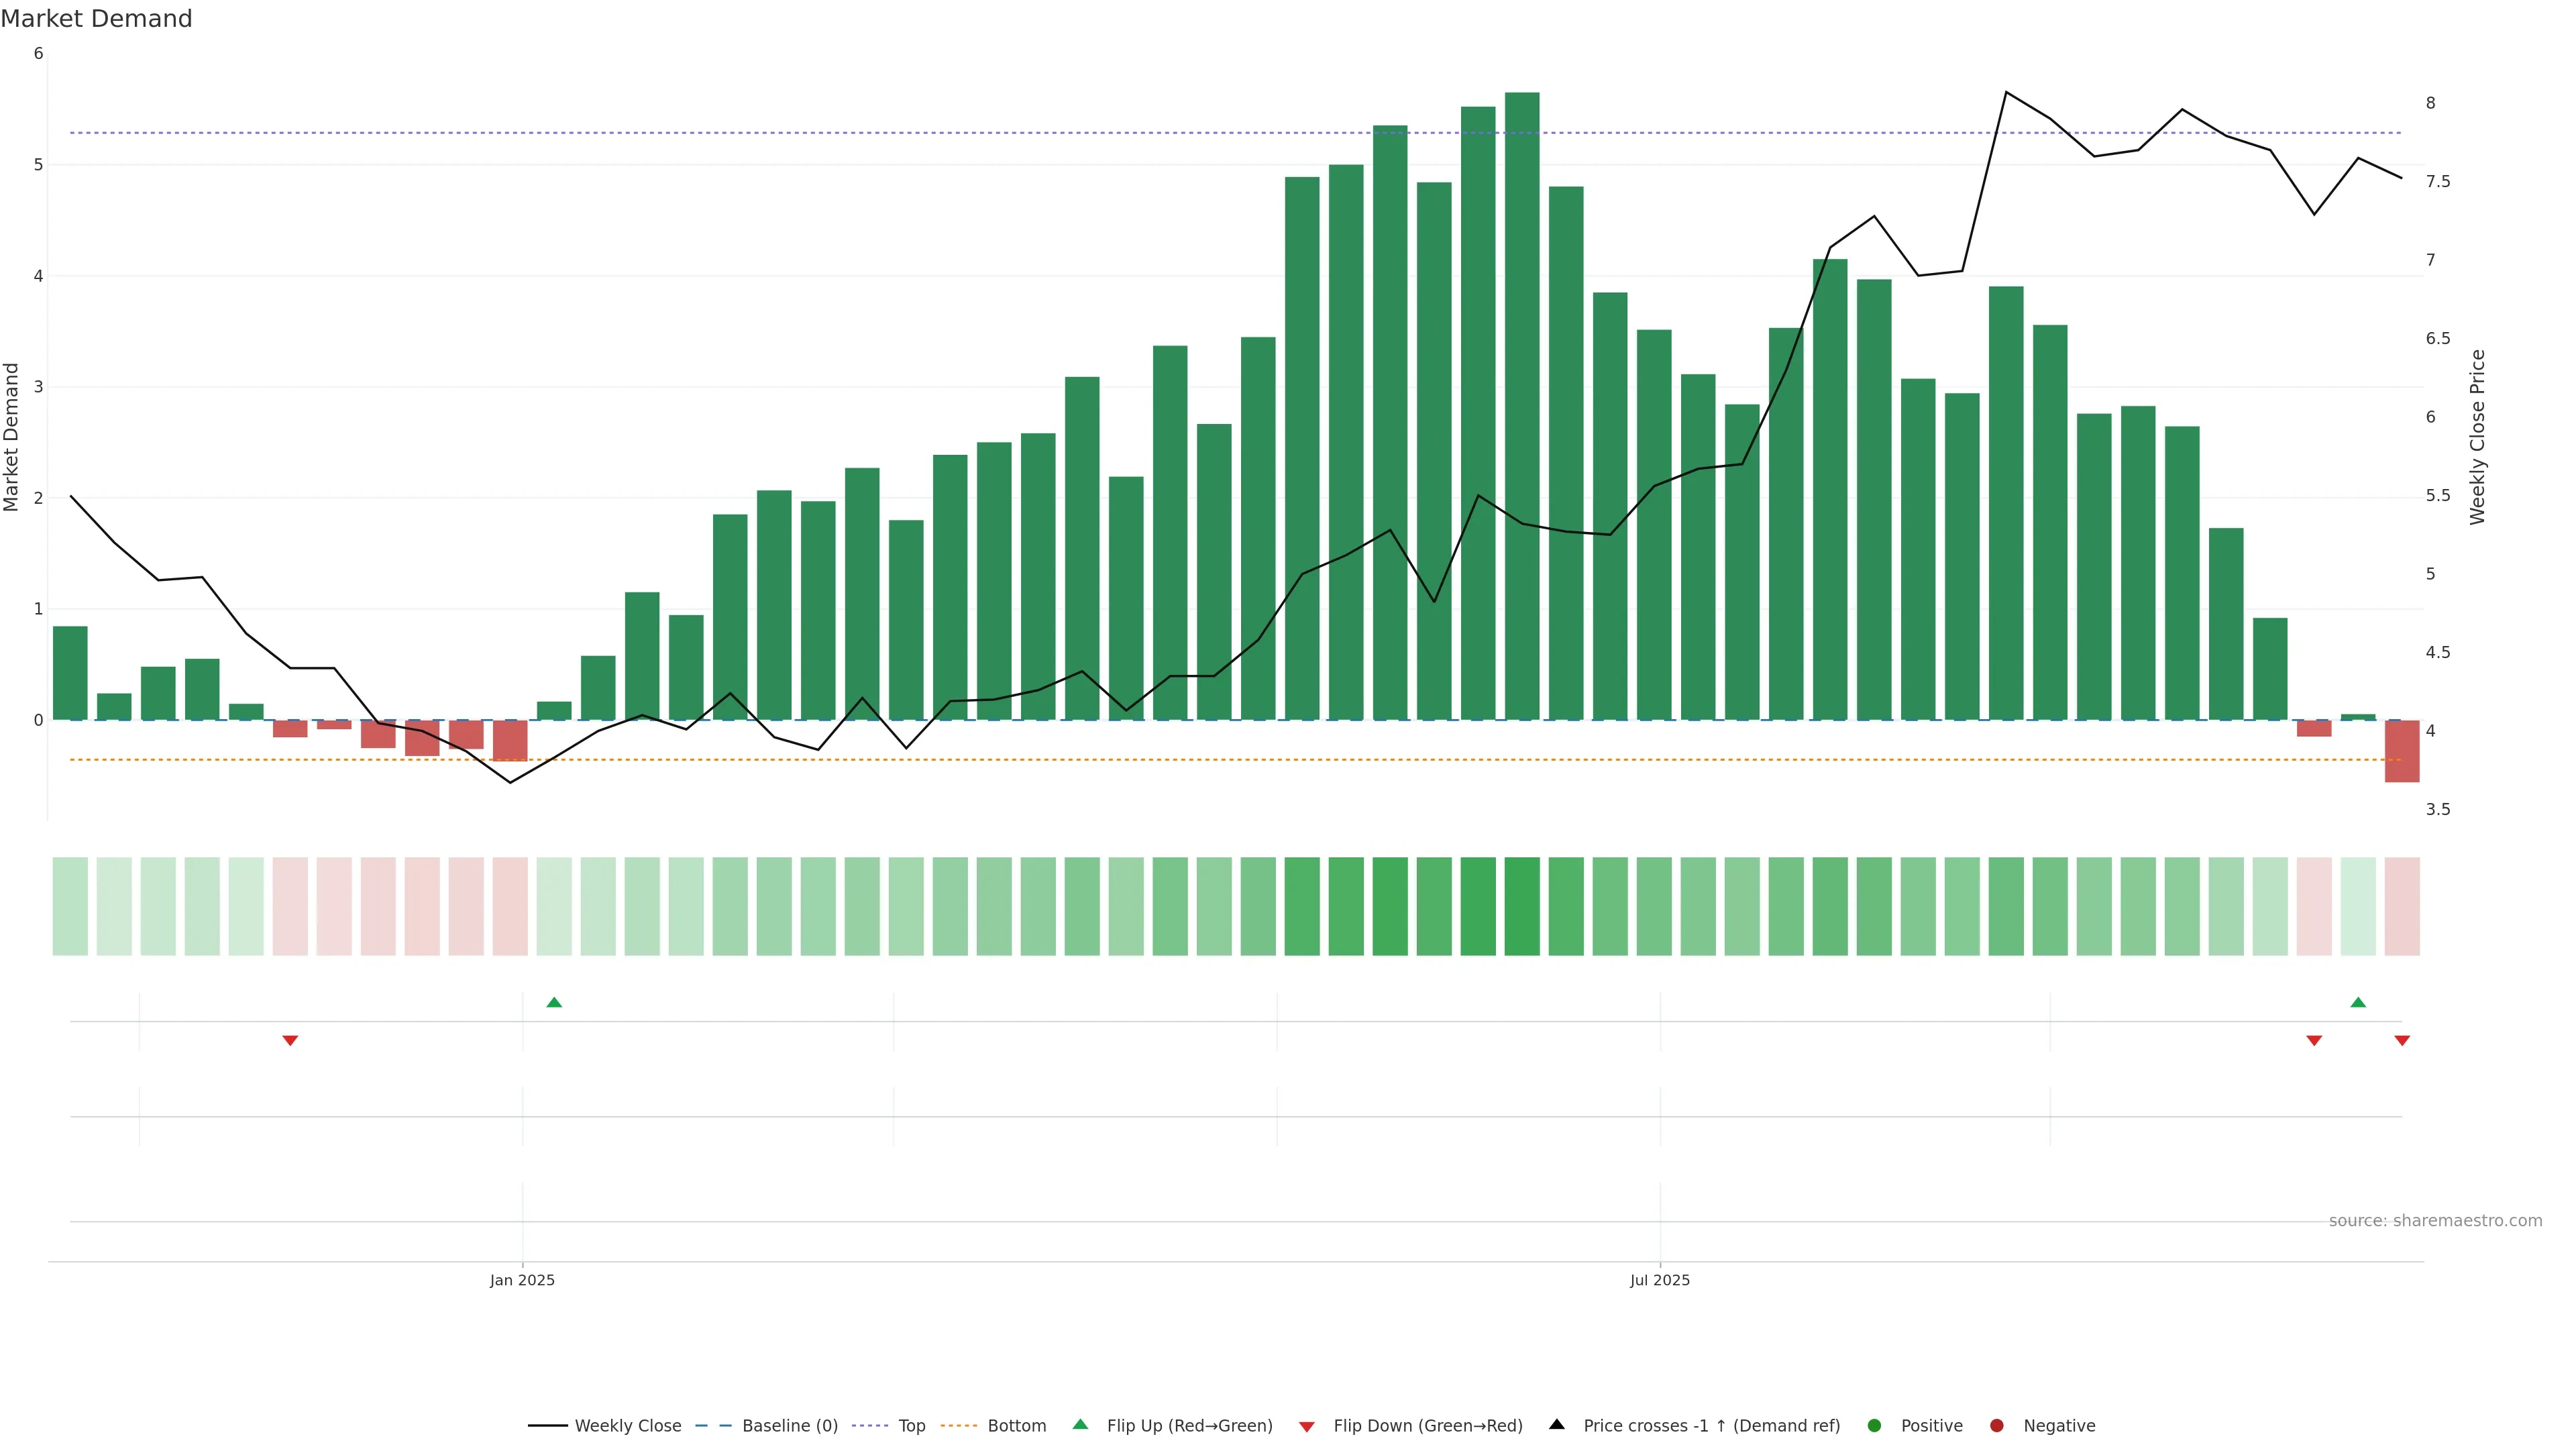Screen dimensions: 2576x1449
Task: Click Flip Down red triangle legend icon
Action: [x=1306, y=1427]
